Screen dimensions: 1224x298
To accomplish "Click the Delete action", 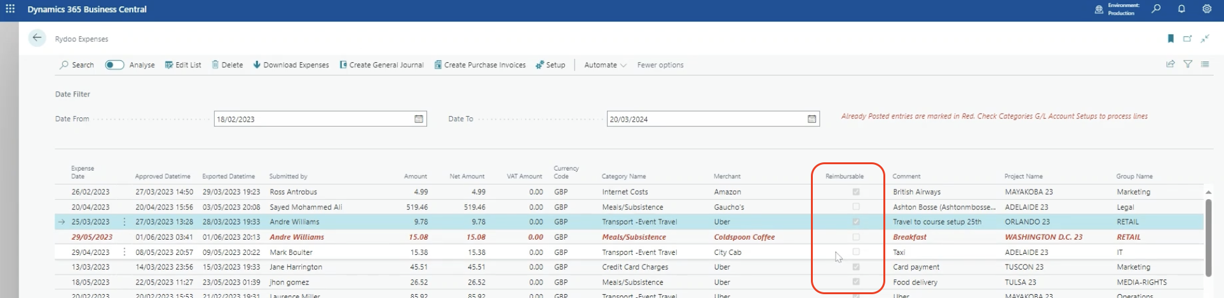I will 228,65.
